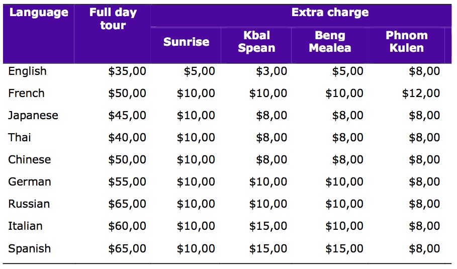
Task: Click English full day price $35,00
Action: (127, 71)
